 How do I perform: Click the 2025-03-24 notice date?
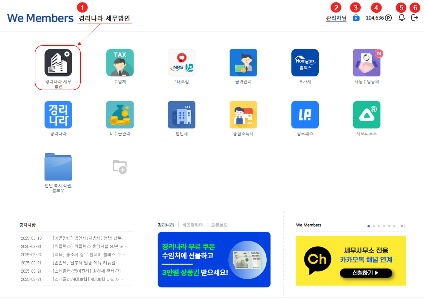click(x=31, y=255)
